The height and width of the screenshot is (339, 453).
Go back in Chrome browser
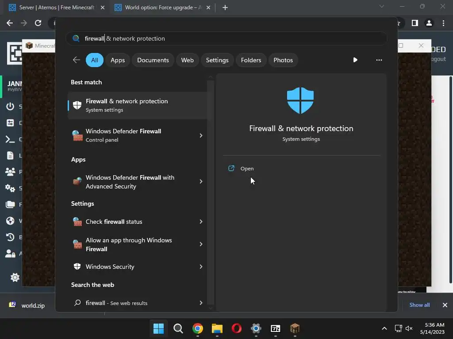[10, 23]
